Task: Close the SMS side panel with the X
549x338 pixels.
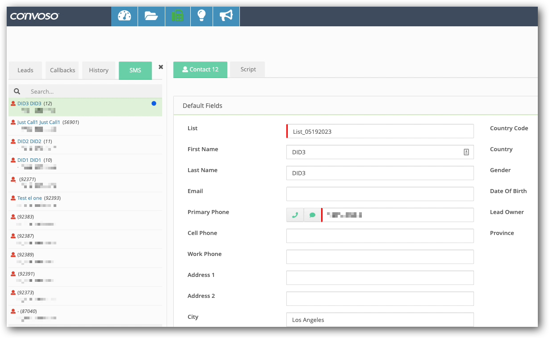Action: tap(160, 66)
